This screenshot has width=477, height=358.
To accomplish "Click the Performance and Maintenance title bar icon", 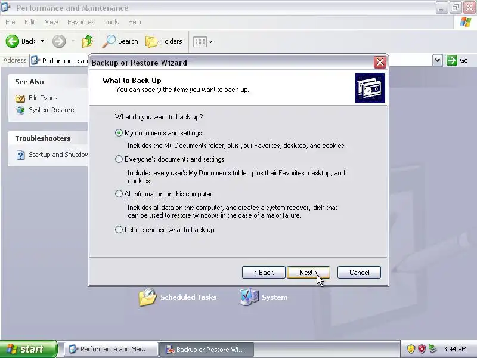I will (x=5, y=7).
